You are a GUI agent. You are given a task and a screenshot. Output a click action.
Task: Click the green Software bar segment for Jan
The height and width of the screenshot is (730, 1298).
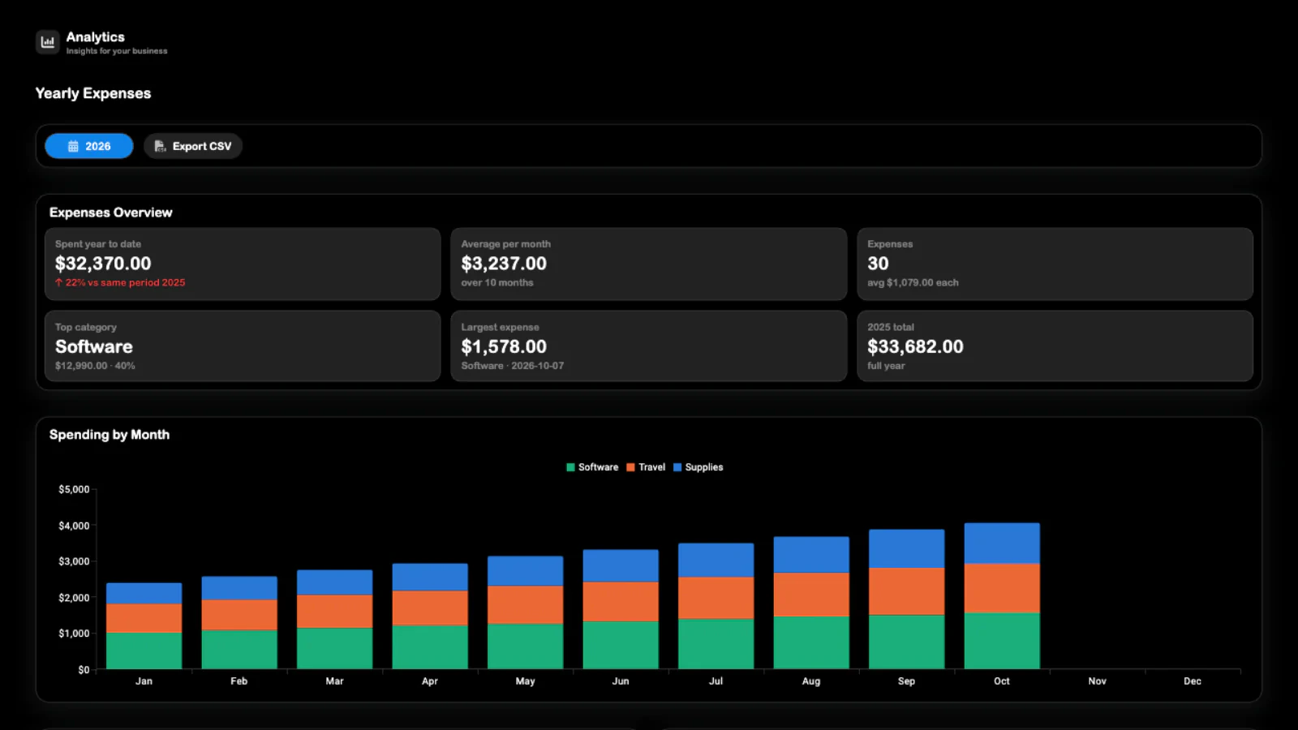pyautogui.click(x=144, y=651)
